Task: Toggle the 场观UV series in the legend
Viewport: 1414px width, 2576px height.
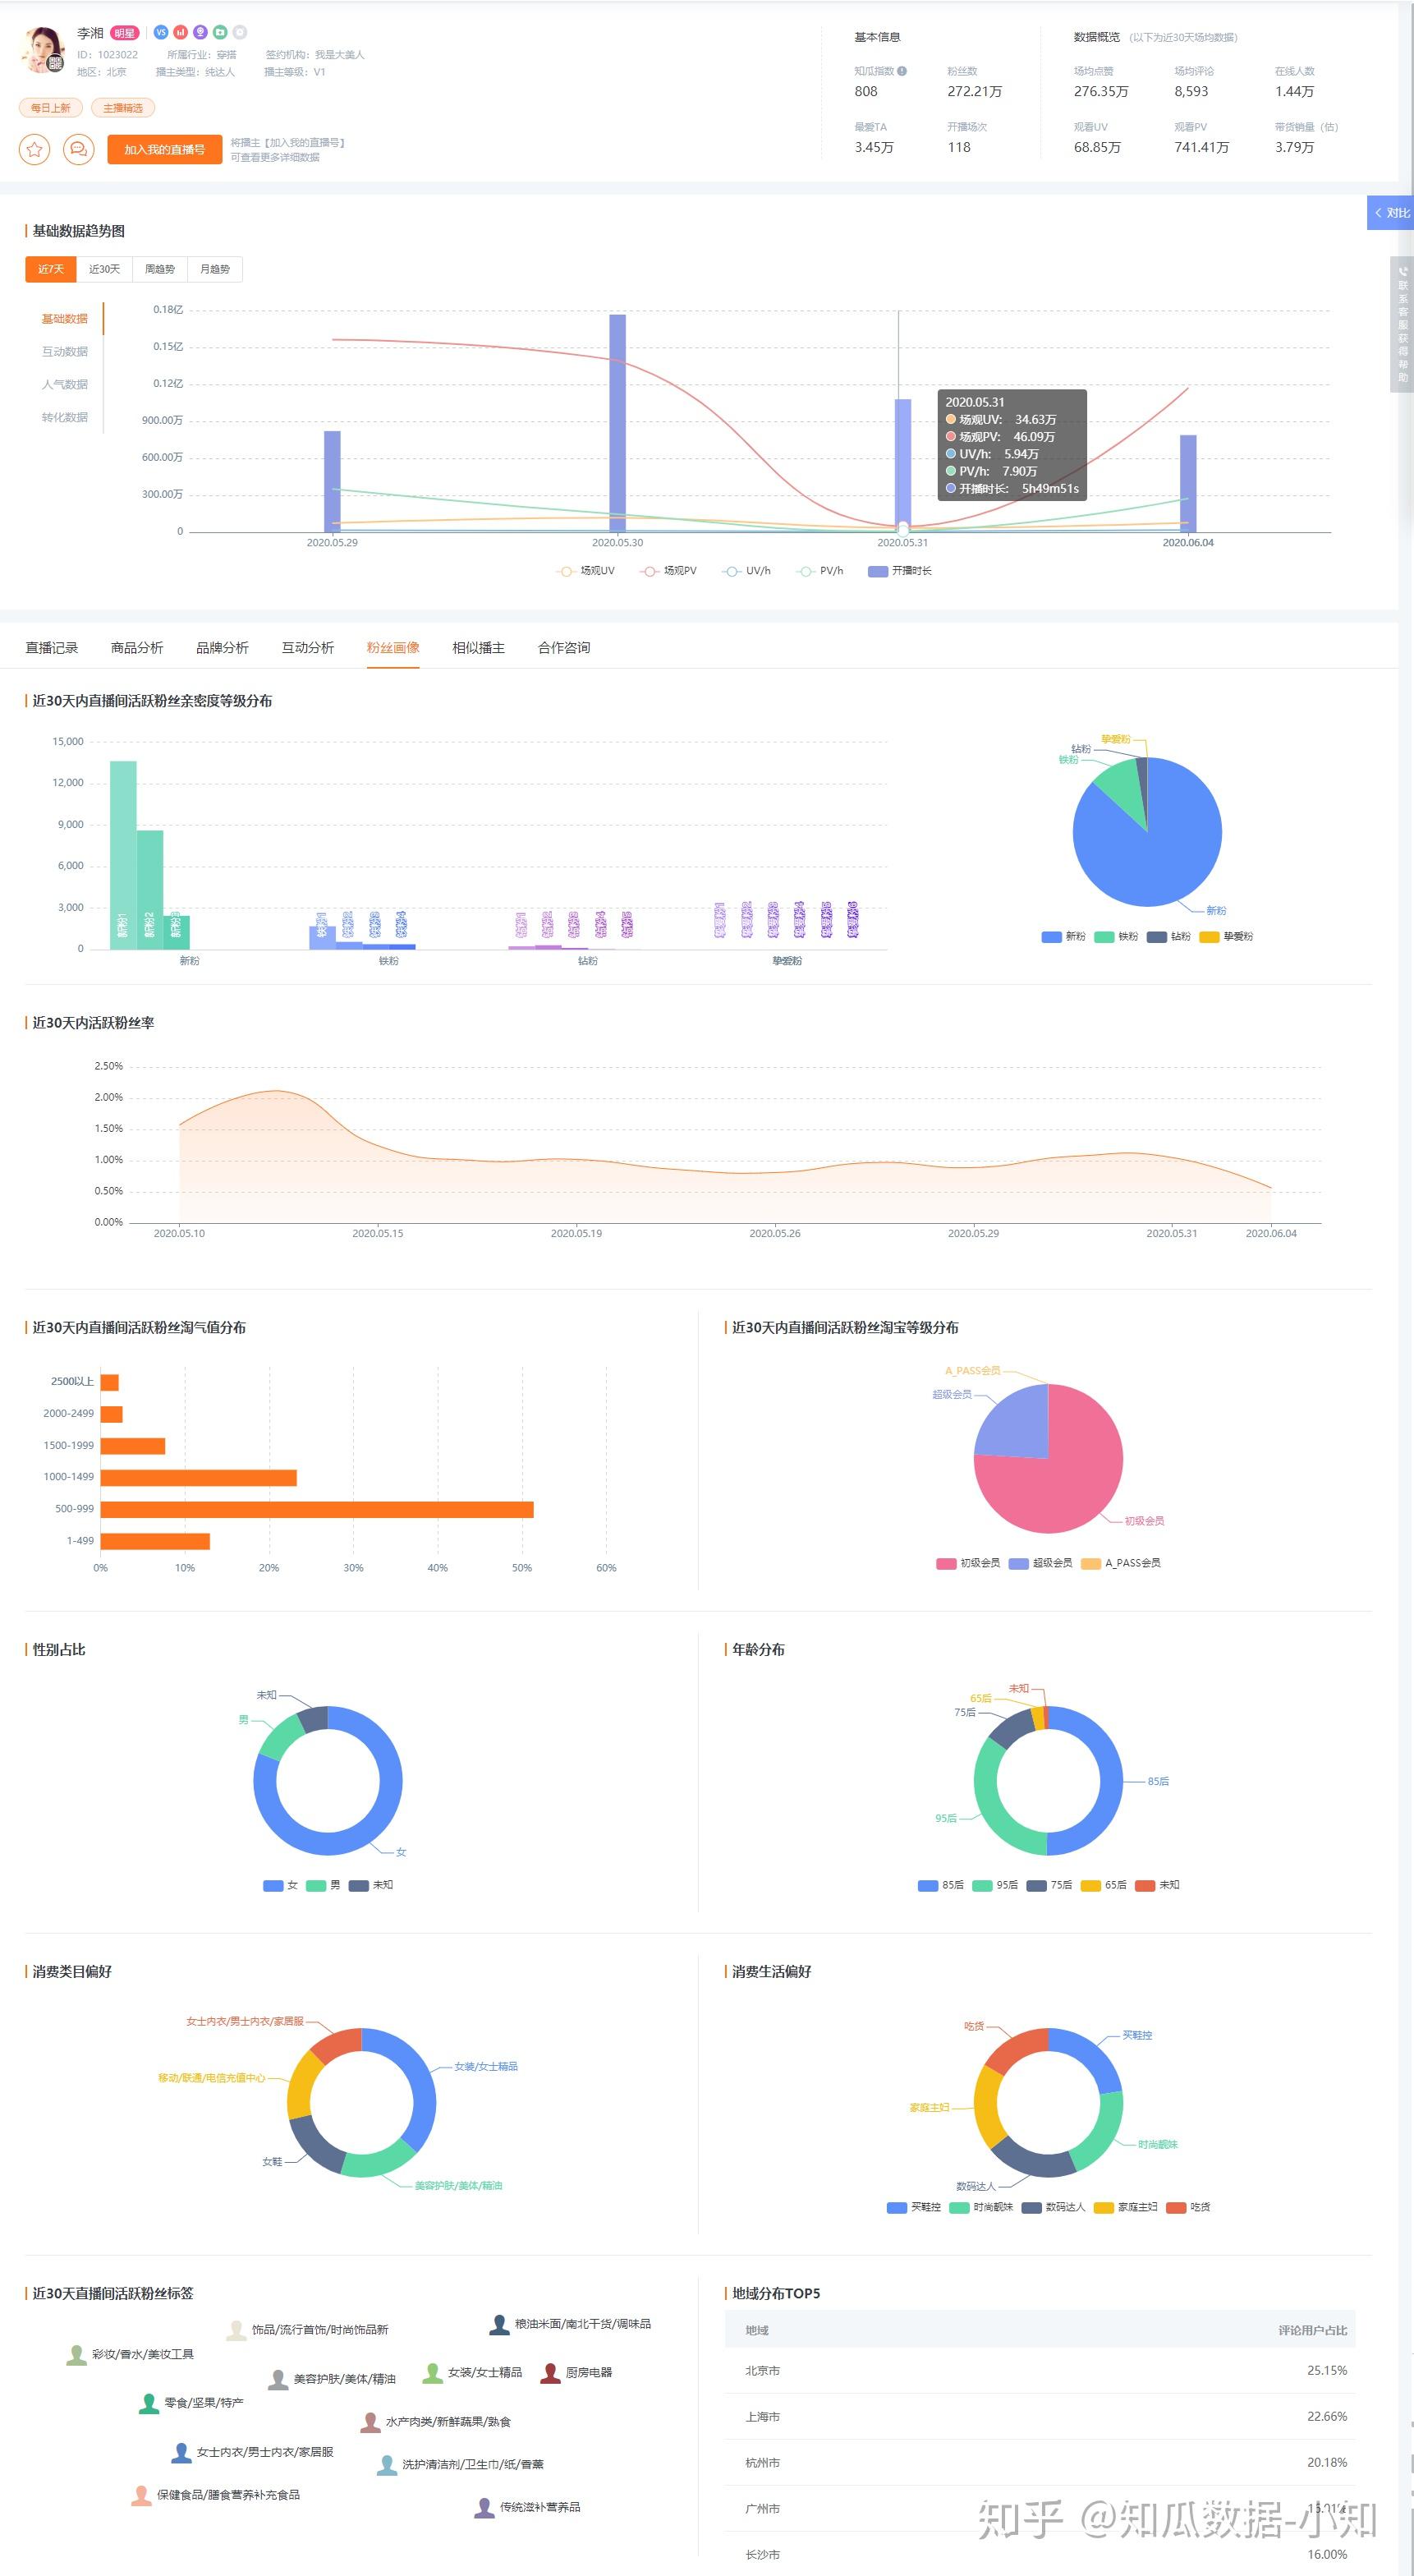Action: coord(585,571)
